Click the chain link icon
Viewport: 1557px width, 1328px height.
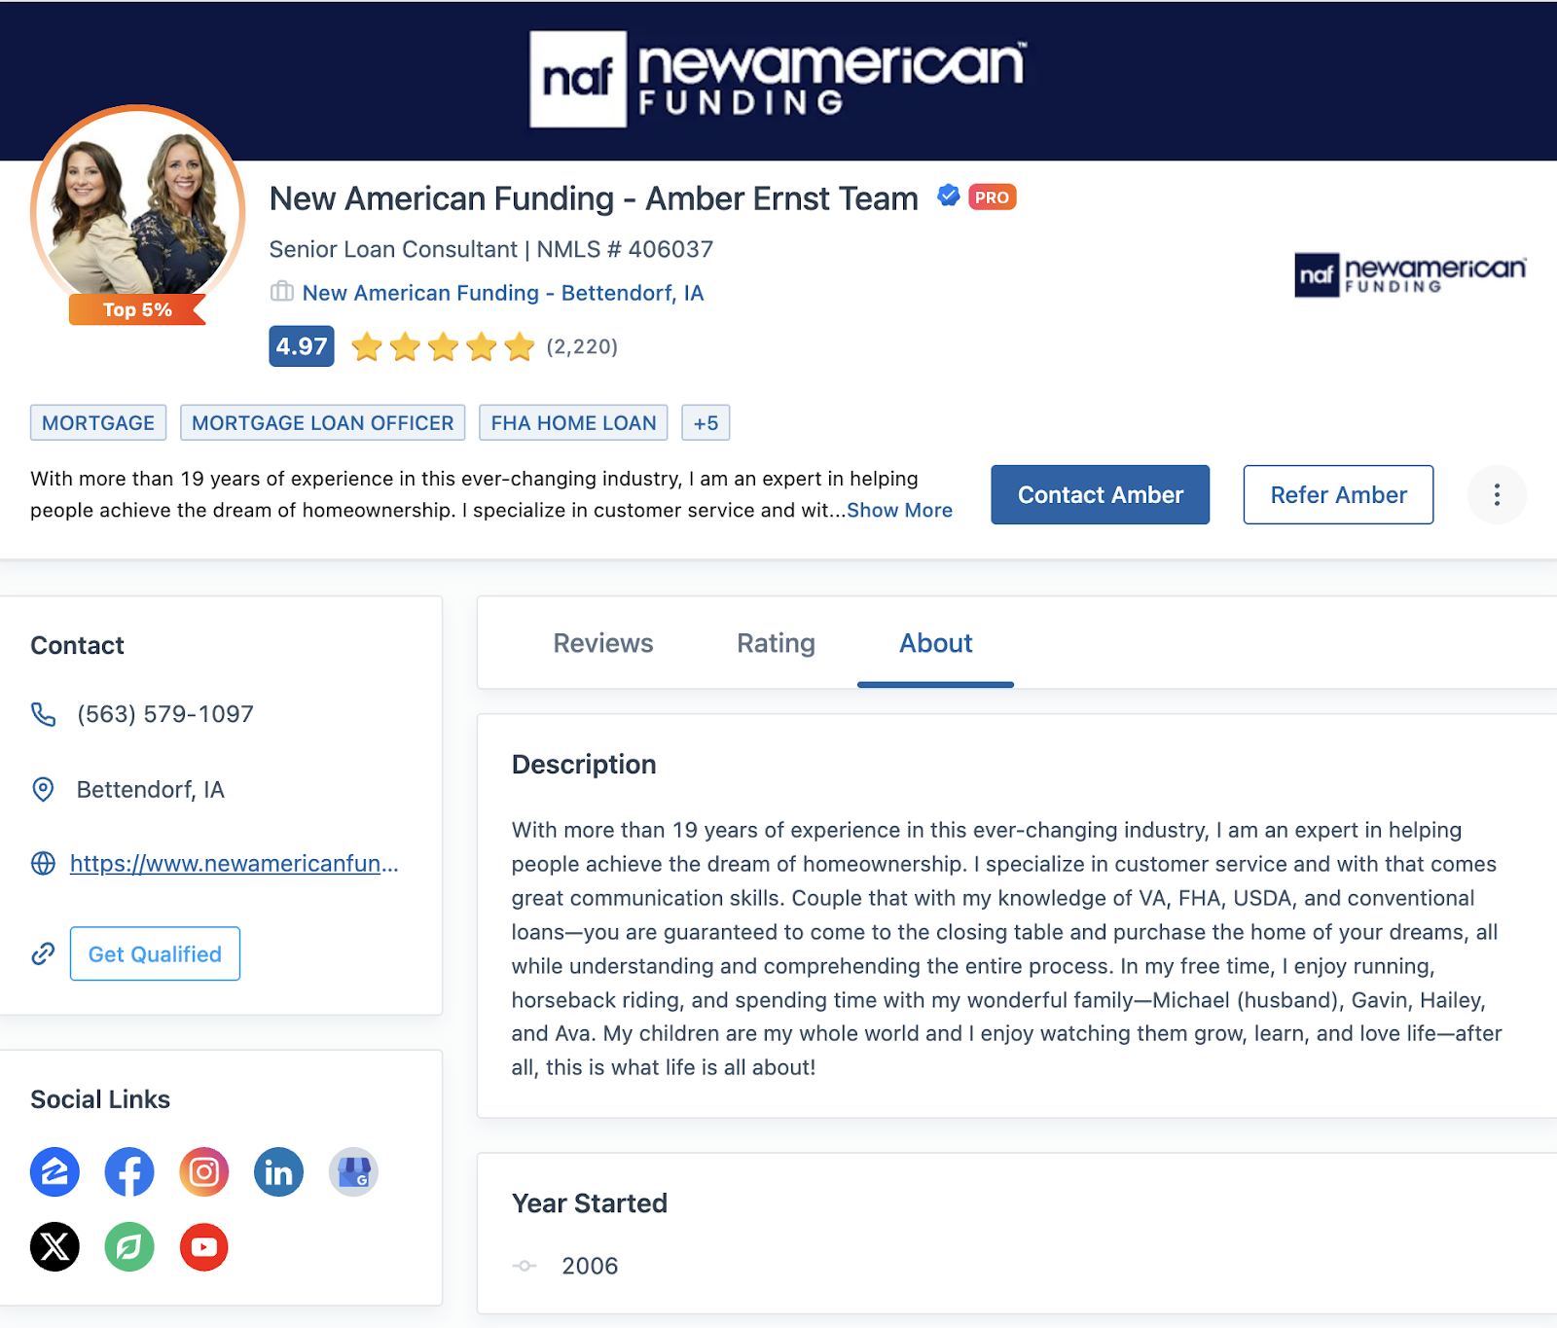[x=43, y=953]
